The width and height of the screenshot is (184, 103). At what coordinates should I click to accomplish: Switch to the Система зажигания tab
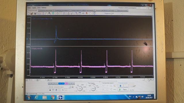click(x=46, y=11)
